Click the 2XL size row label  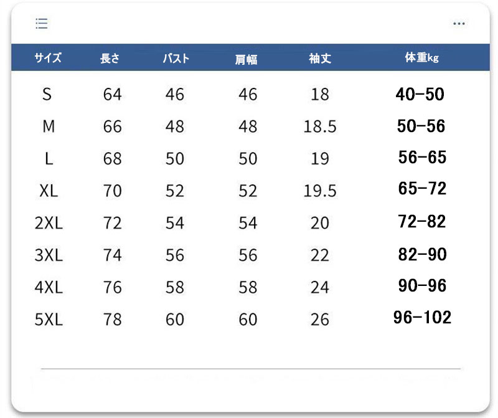(x=49, y=223)
